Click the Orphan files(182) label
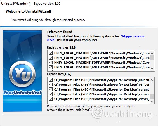The width and height of the screenshot is (158, 126). pos(59,74)
